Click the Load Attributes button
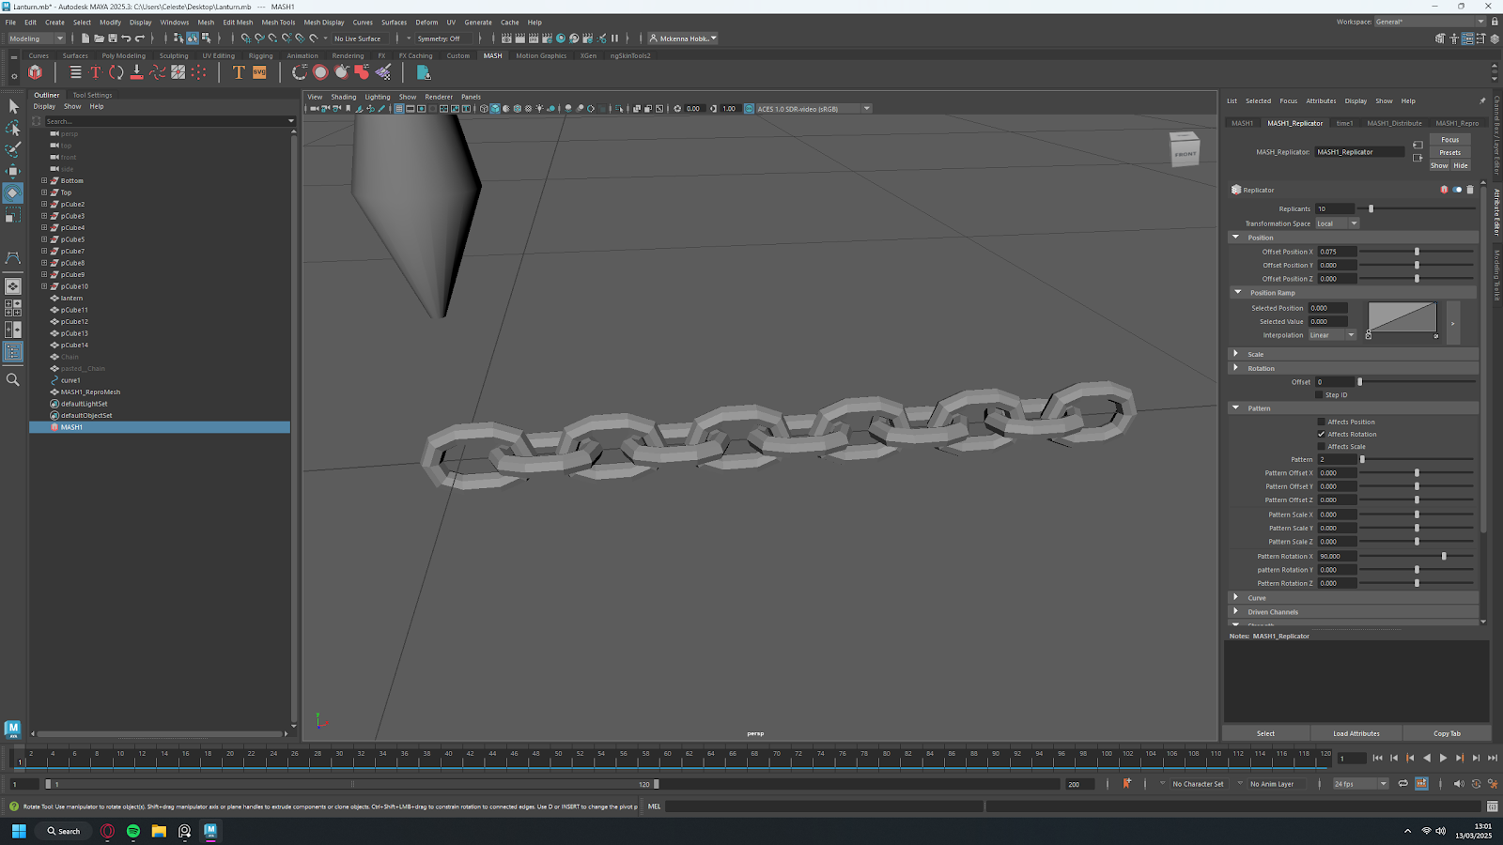Image resolution: width=1503 pixels, height=845 pixels. coord(1356,733)
